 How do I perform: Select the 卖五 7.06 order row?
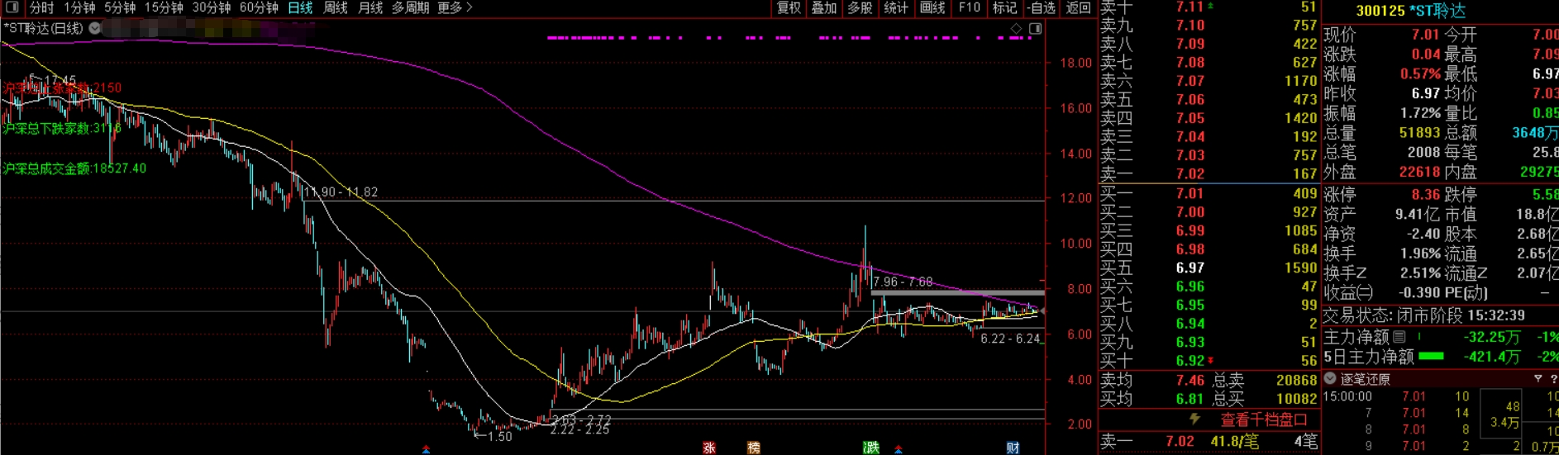click(1209, 99)
